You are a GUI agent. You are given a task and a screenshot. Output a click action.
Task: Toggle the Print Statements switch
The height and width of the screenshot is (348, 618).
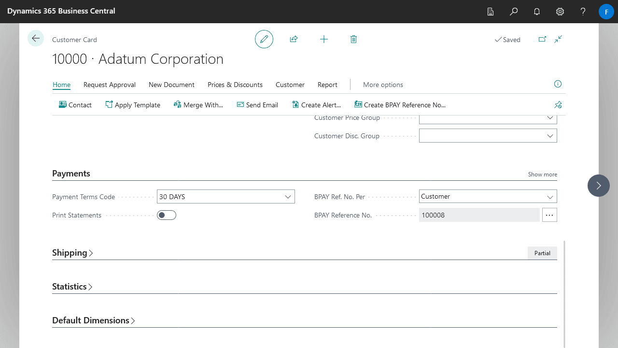click(167, 215)
